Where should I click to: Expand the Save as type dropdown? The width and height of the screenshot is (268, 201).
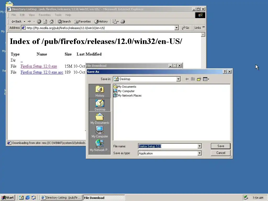199,153
